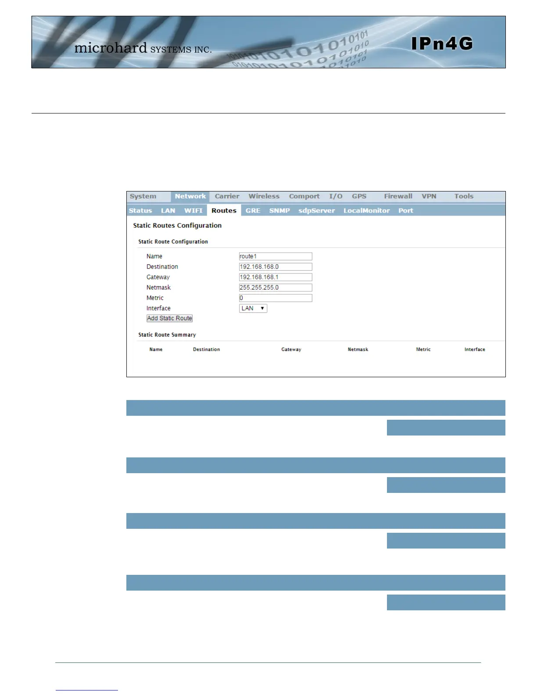This screenshot has width=537, height=694.
Task: Open the Tools tab
Action: pyautogui.click(x=464, y=196)
